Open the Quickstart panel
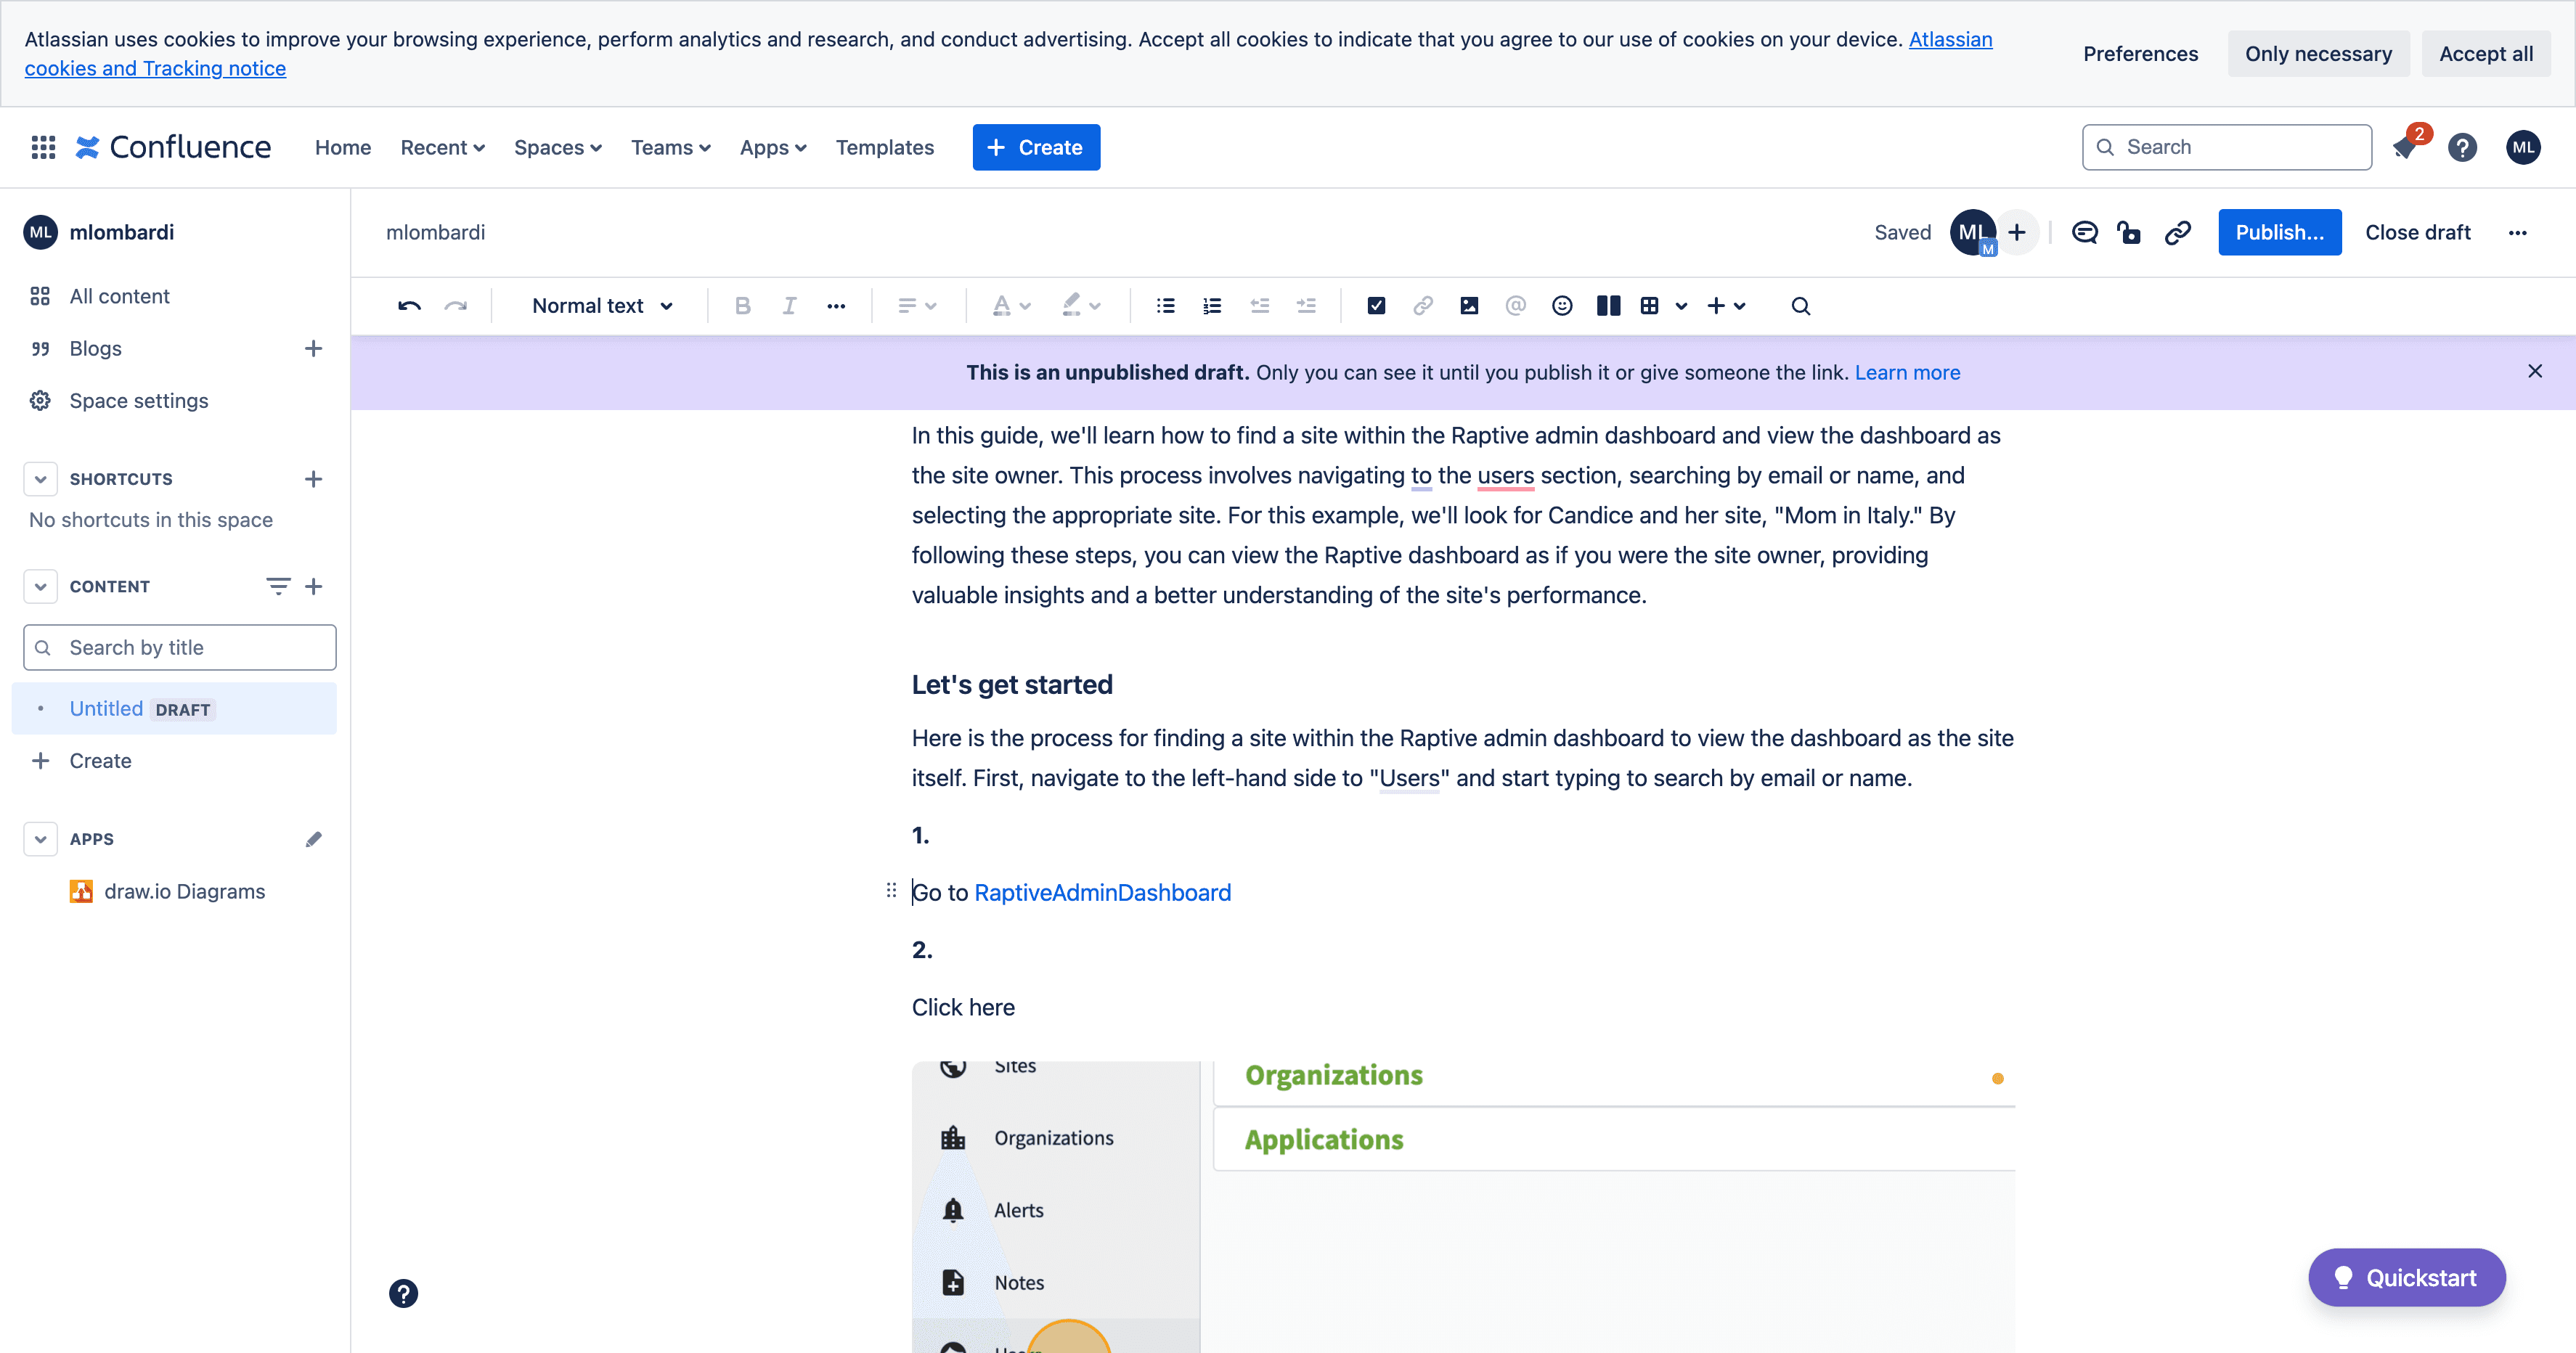 click(2406, 1278)
